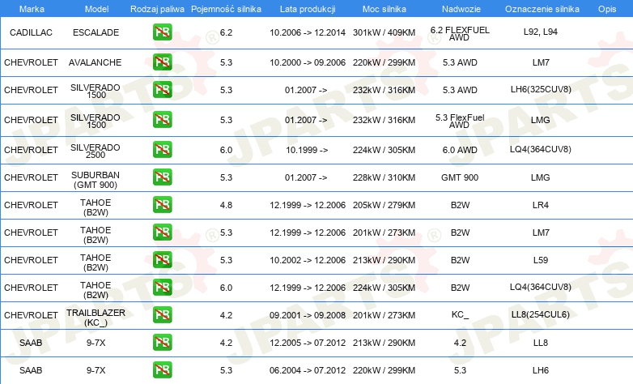The width and height of the screenshot is (633, 384).
Task: Select engine code LR4
Action: [541, 205]
